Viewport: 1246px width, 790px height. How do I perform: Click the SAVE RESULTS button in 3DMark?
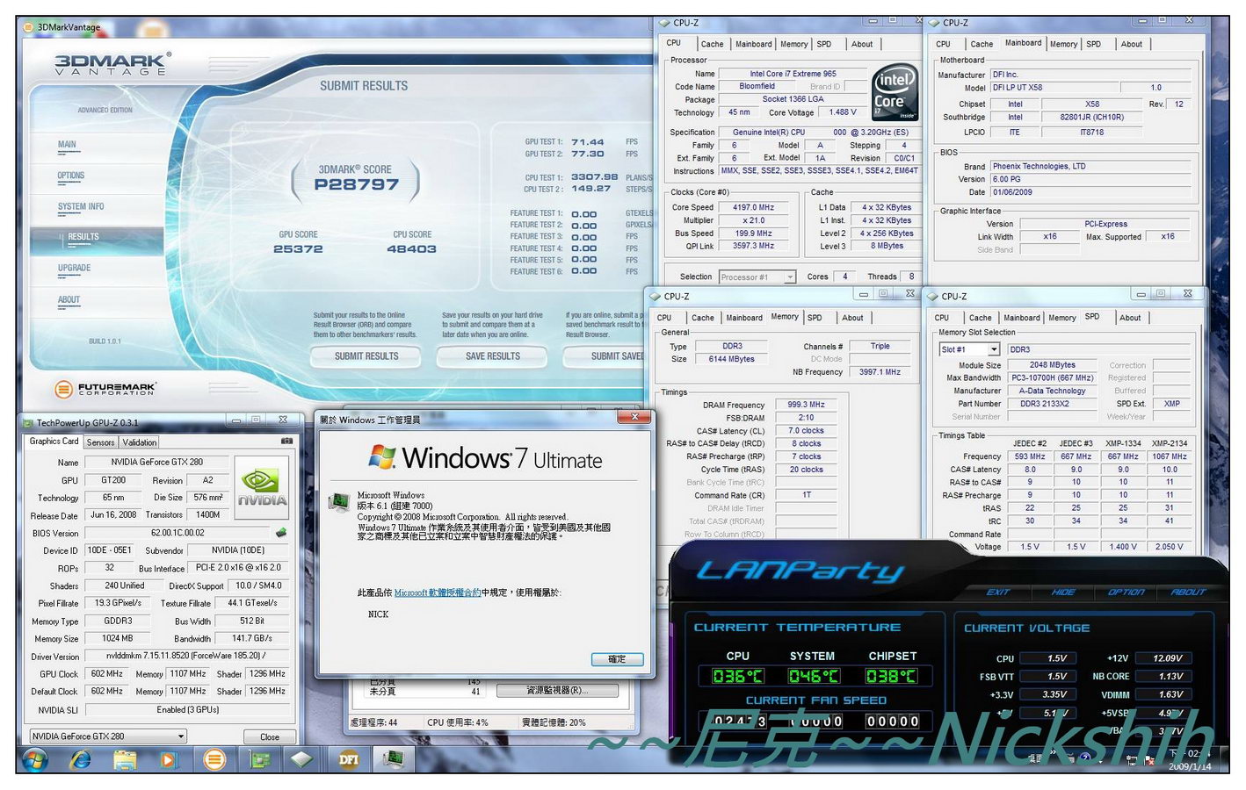coord(493,356)
